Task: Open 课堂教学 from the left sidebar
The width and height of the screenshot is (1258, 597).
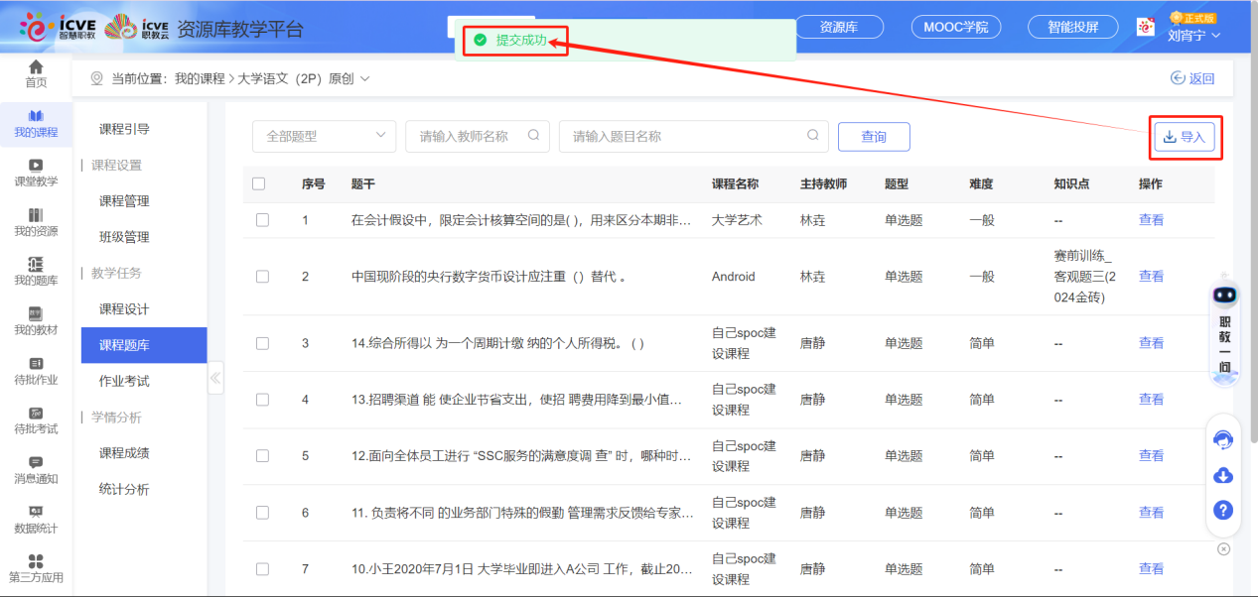Action: click(36, 173)
